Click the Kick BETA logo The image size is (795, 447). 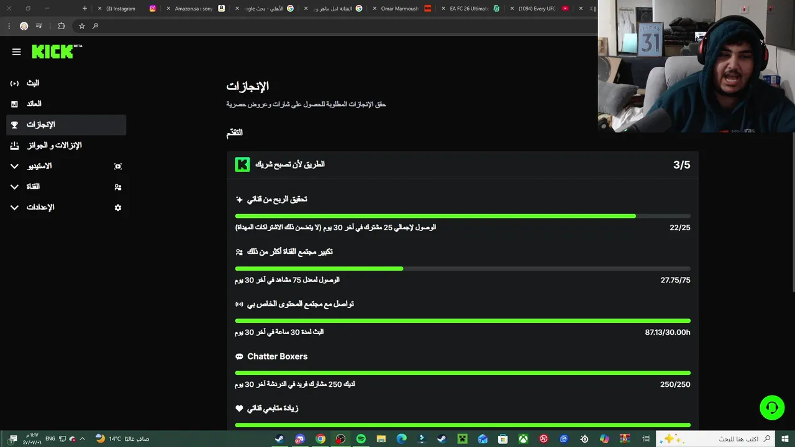click(x=57, y=52)
